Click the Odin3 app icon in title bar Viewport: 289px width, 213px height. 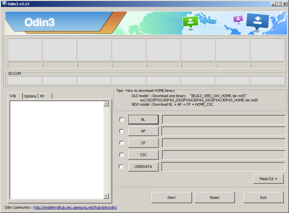(x=4, y=4)
